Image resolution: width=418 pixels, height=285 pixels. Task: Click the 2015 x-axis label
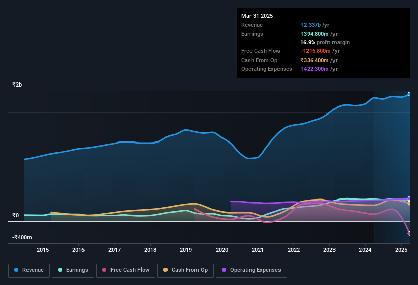pyautogui.click(x=43, y=250)
